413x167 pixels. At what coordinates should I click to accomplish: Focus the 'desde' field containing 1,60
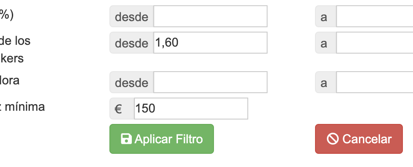(x=210, y=43)
